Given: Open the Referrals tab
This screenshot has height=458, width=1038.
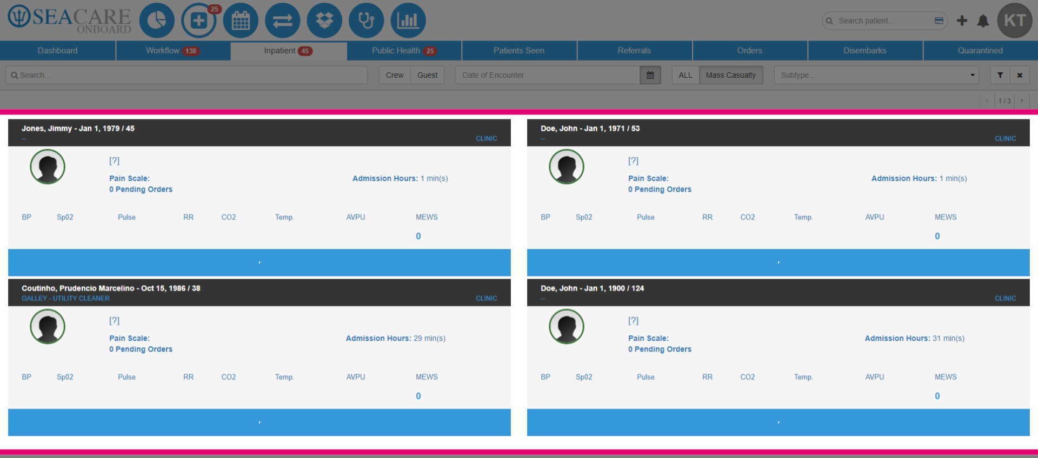Looking at the screenshot, I should pos(635,50).
